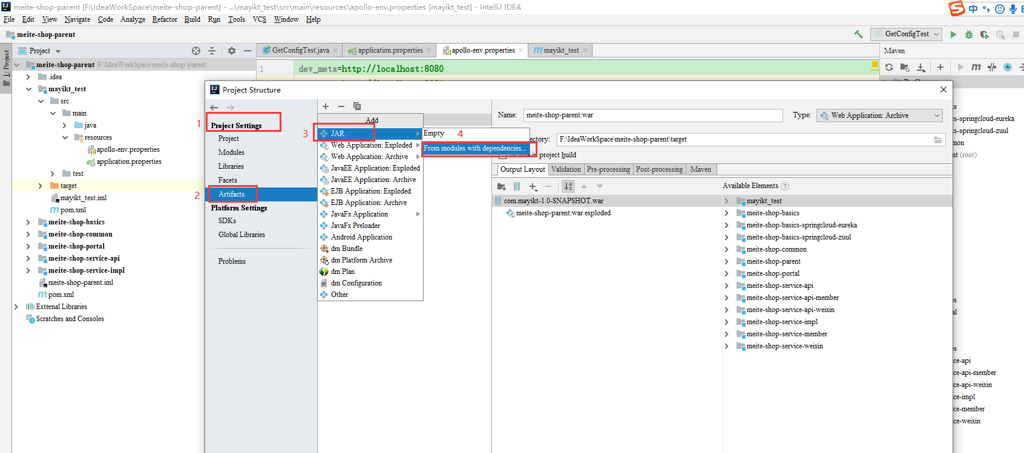
Task: Click the profiler clock-with-cursor icon
Action: [x=1000, y=34]
